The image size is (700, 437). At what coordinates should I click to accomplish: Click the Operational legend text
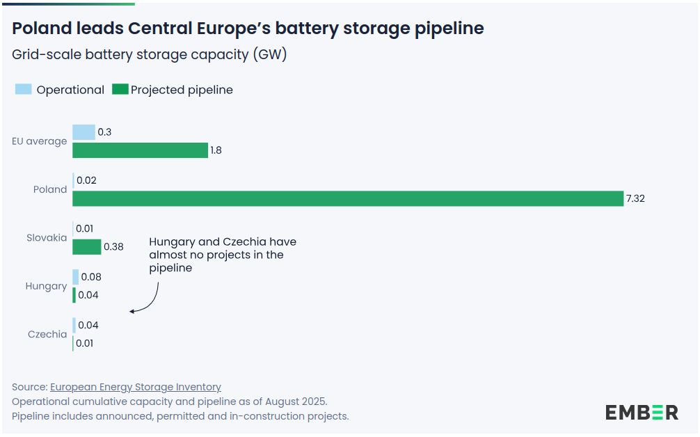coord(70,90)
